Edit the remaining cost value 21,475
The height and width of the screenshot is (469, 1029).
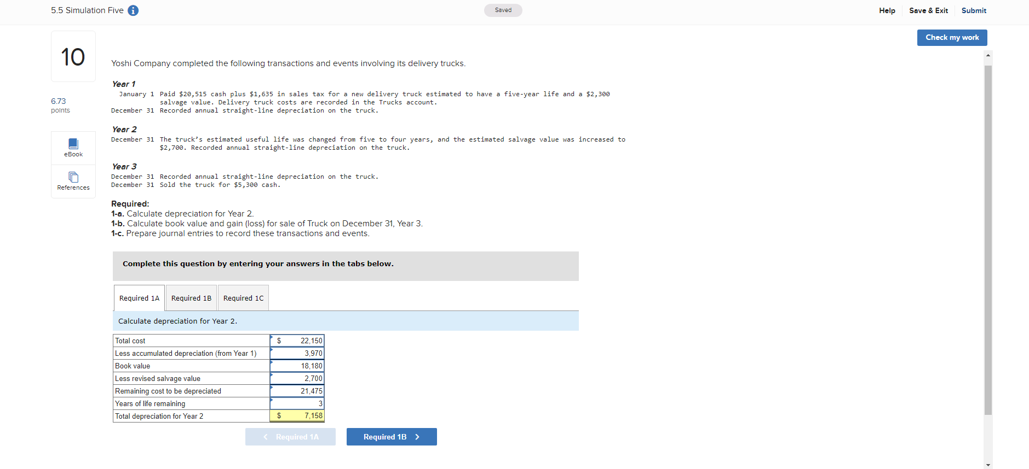(297, 391)
